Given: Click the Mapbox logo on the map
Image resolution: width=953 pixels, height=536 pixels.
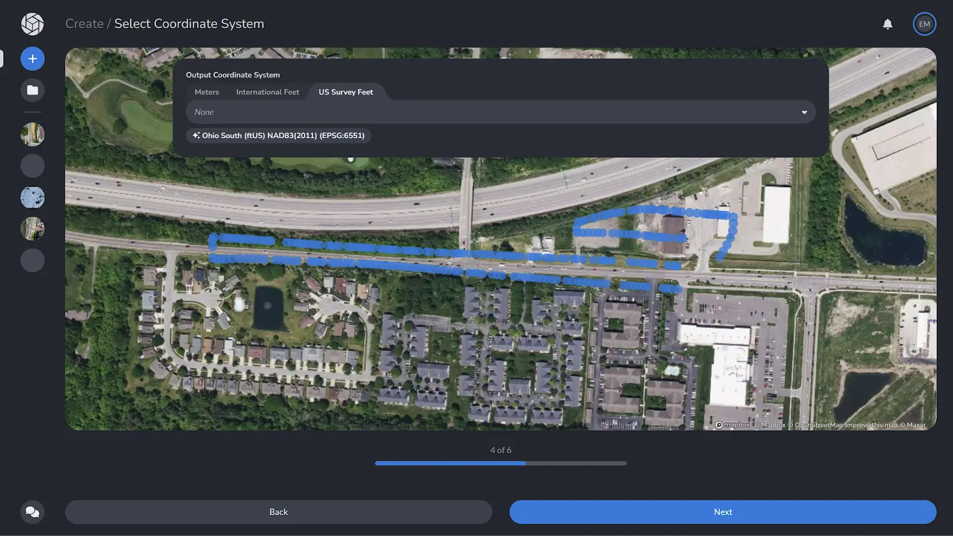Looking at the screenshot, I should (x=731, y=425).
